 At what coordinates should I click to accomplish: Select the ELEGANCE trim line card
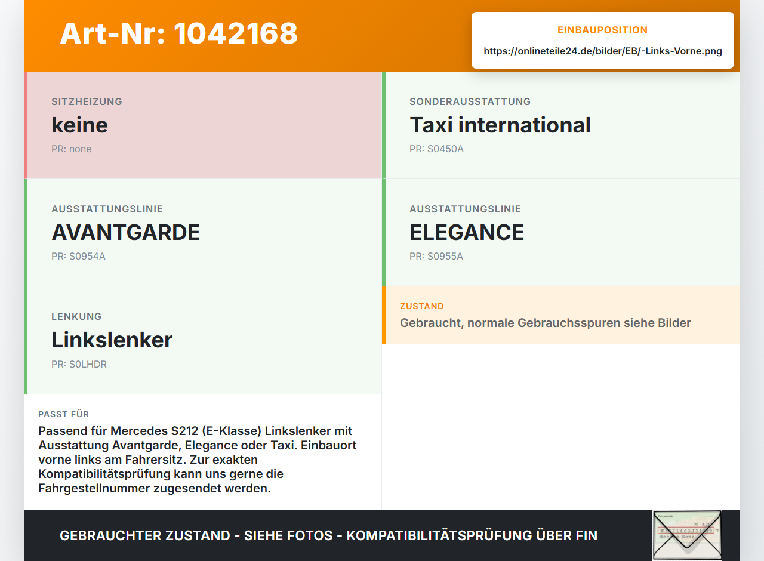tap(561, 233)
